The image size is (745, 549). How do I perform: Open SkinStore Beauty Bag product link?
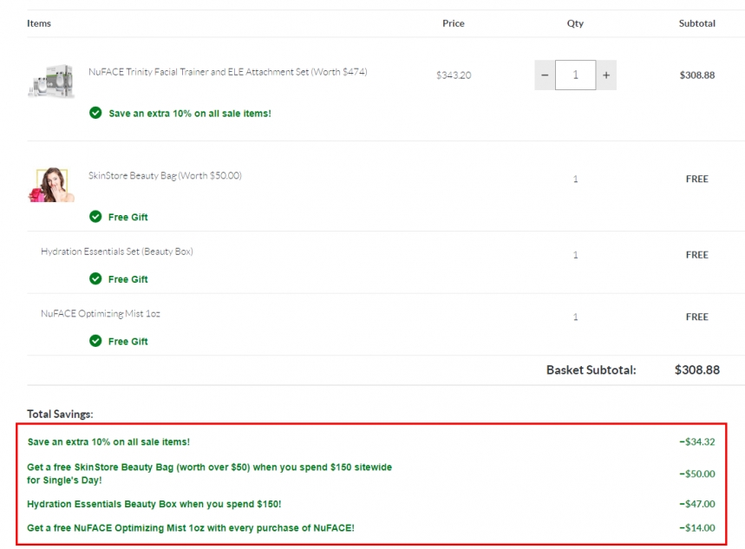pyautogui.click(x=165, y=176)
